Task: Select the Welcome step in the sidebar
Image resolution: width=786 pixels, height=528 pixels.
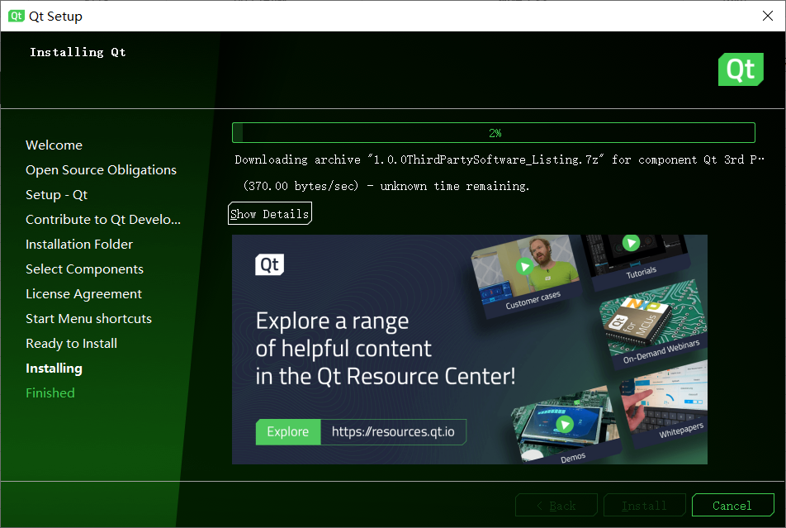Action: (54, 145)
